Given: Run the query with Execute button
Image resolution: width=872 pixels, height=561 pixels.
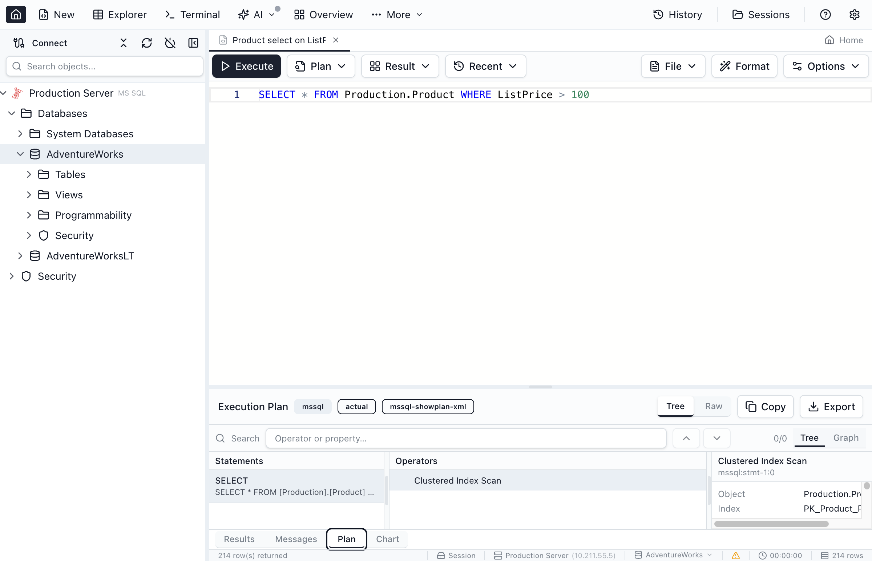Looking at the screenshot, I should (x=247, y=66).
